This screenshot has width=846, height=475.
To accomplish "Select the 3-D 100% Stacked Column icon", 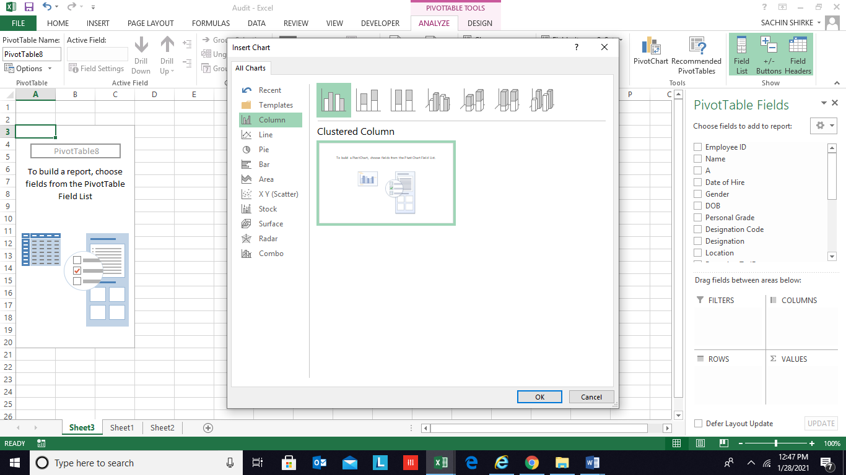I will coord(507,100).
